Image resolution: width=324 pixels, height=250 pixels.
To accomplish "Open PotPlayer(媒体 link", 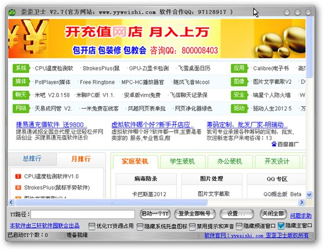I will coord(53,82).
